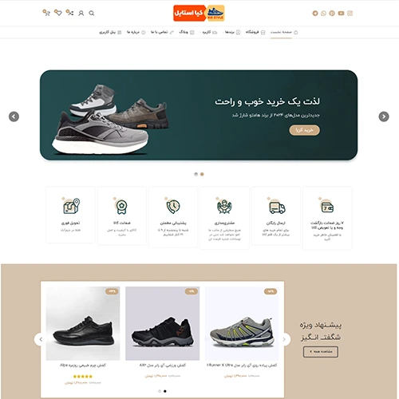399x399 pixels.
Task: Go to previous hero banner slide
Action: pos(14,117)
